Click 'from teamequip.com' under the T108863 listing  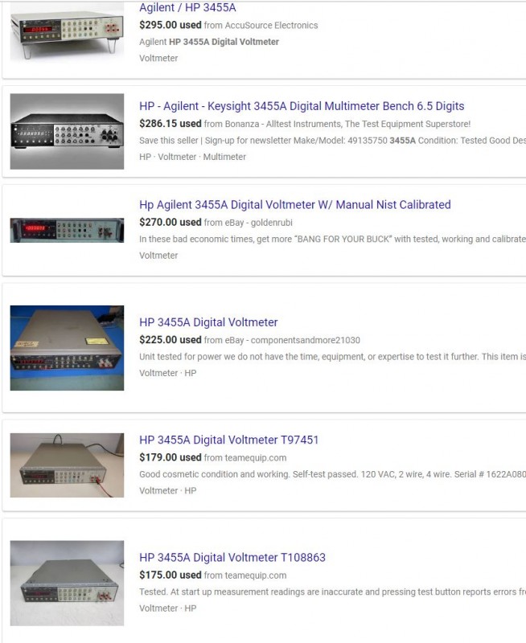pos(245,575)
